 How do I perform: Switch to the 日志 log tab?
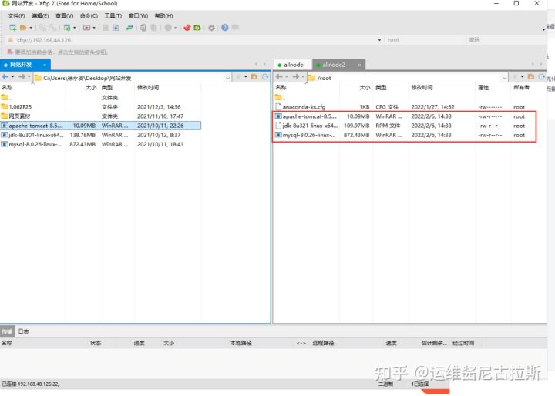24,331
